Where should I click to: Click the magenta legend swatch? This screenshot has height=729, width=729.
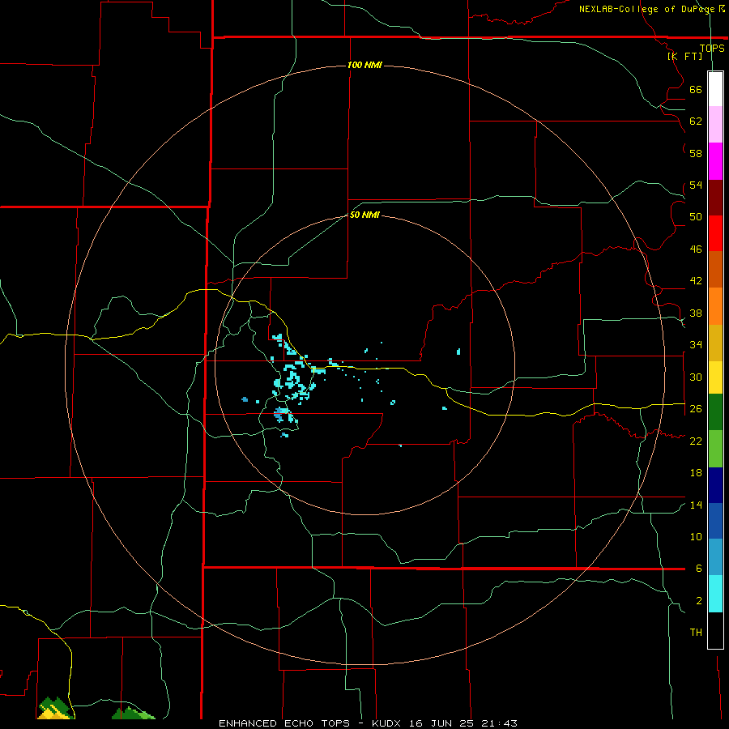pos(715,161)
